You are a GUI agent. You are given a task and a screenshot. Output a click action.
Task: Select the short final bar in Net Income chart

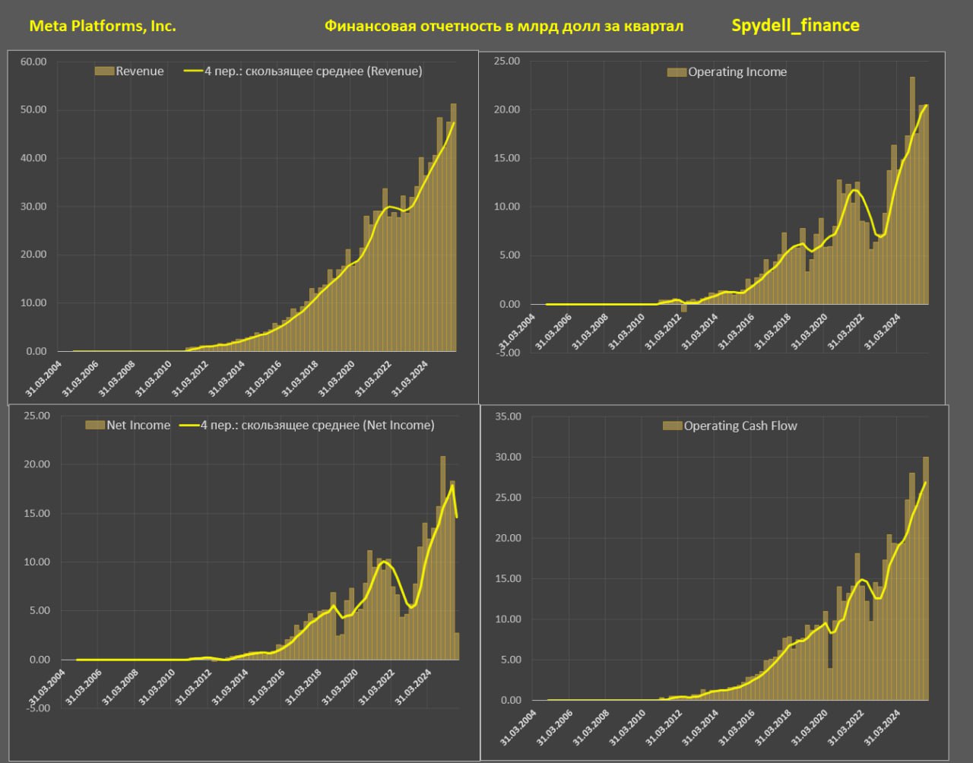(x=457, y=646)
